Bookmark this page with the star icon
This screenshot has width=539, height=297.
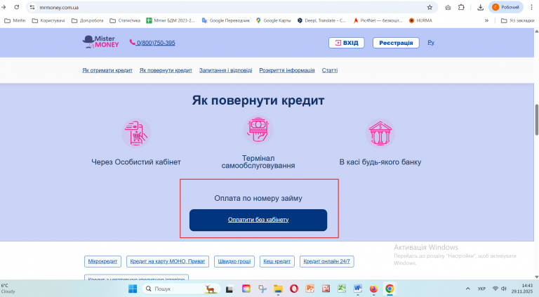click(x=430, y=7)
